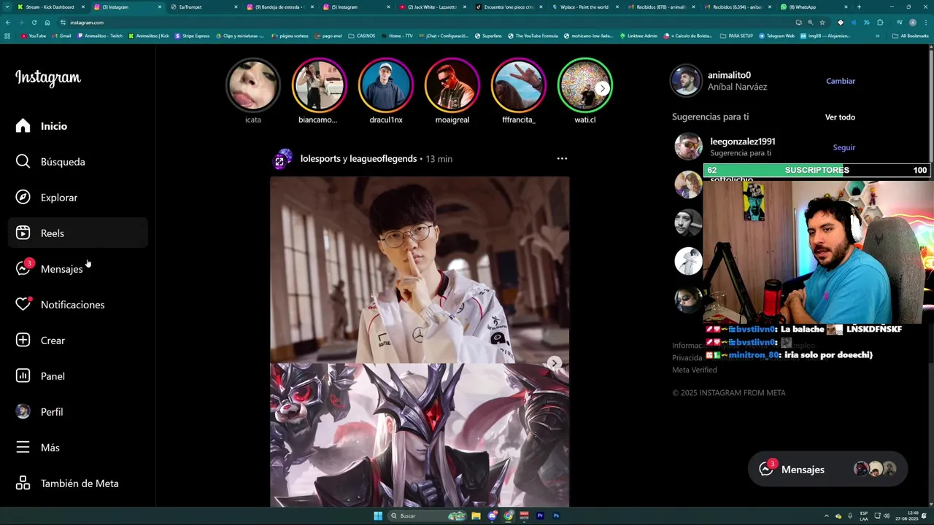Open the Panel dashboard item

(x=77, y=376)
